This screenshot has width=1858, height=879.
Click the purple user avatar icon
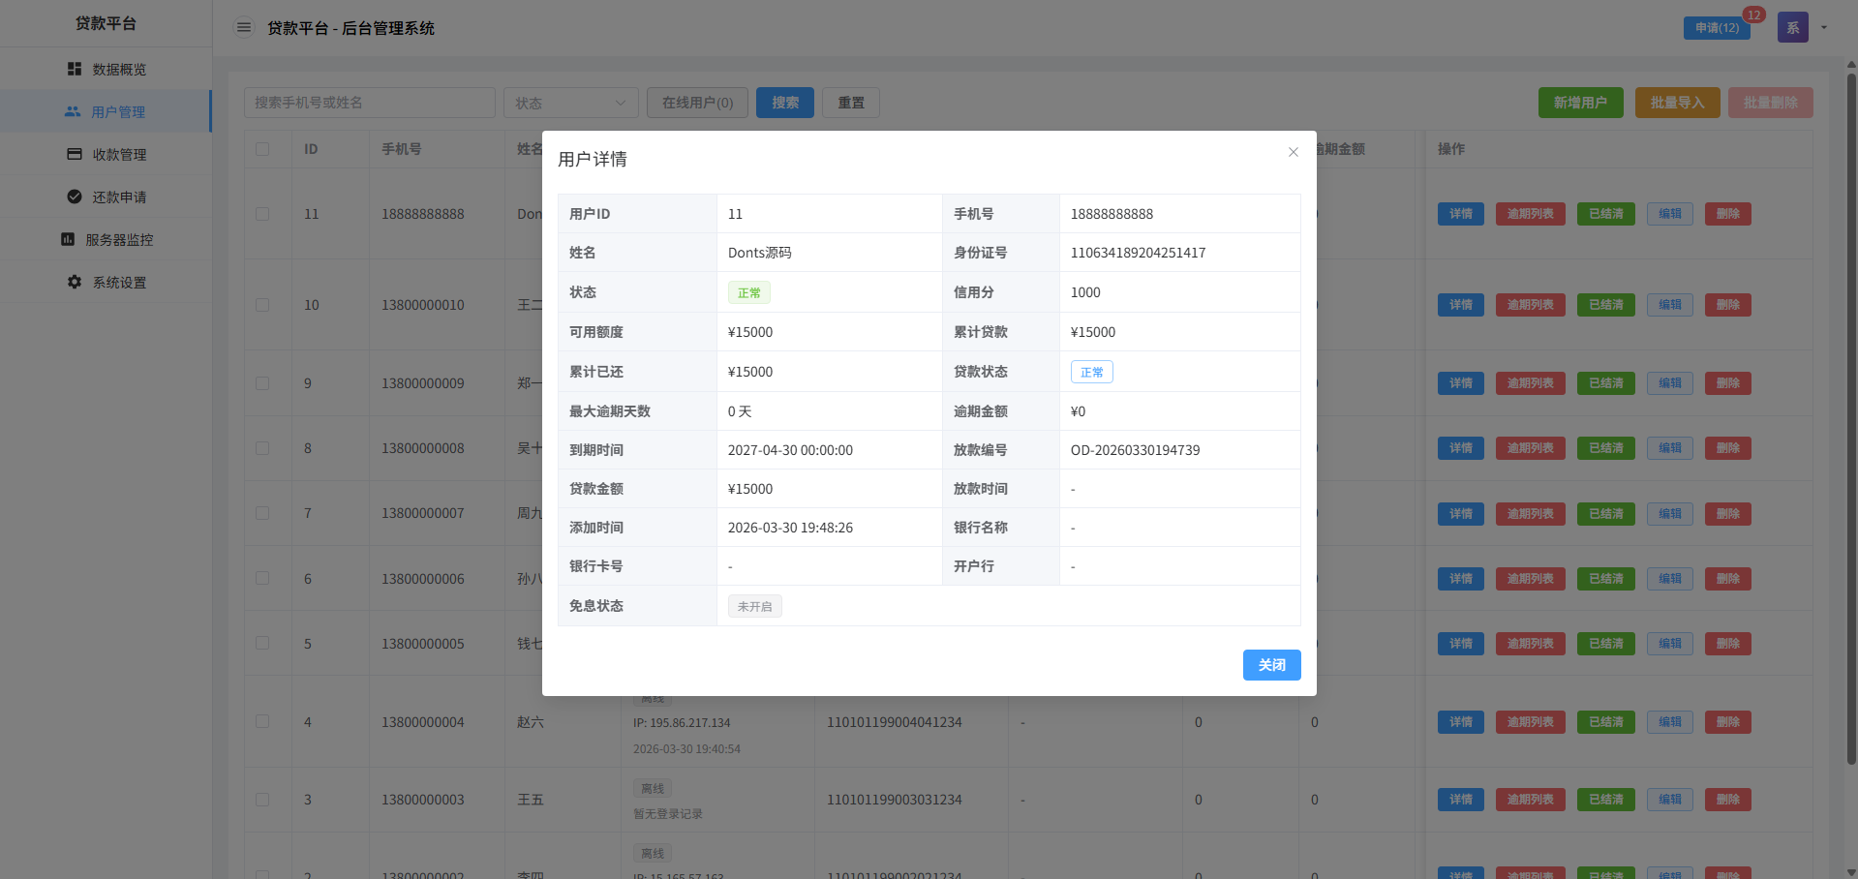click(1792, 28)
